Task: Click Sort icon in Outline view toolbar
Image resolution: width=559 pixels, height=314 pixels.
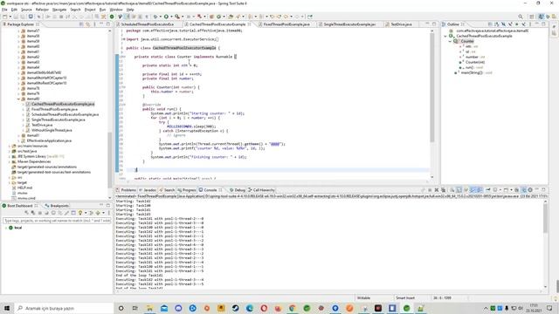Action: point(496,24)
